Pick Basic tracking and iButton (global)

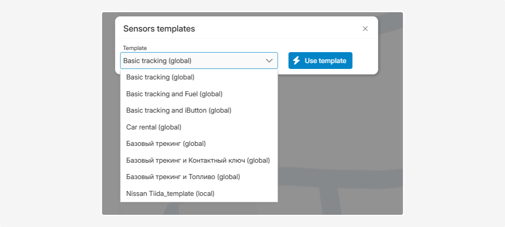179,111
